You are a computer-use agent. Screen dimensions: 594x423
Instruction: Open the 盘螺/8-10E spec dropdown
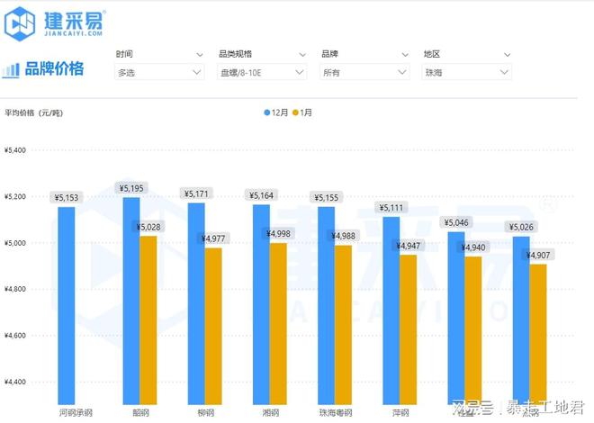coord(262,72)
